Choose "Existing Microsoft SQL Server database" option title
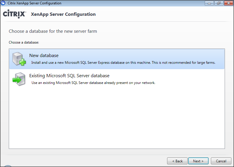 click(x=69, y=76)
